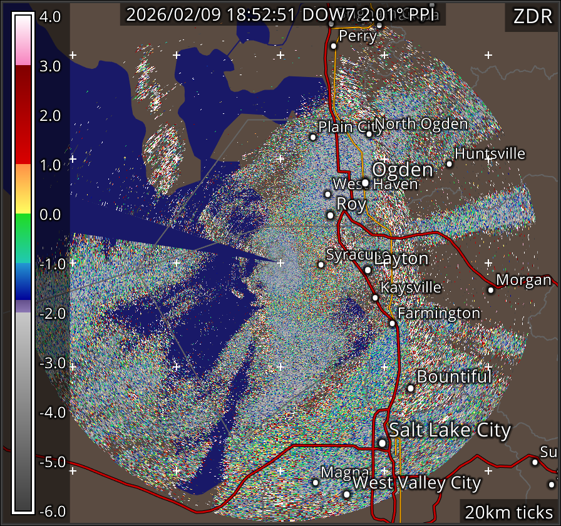Select the Huntsville location marker
The width and height of the screenshot is (561, 526).
pos(449,164)
